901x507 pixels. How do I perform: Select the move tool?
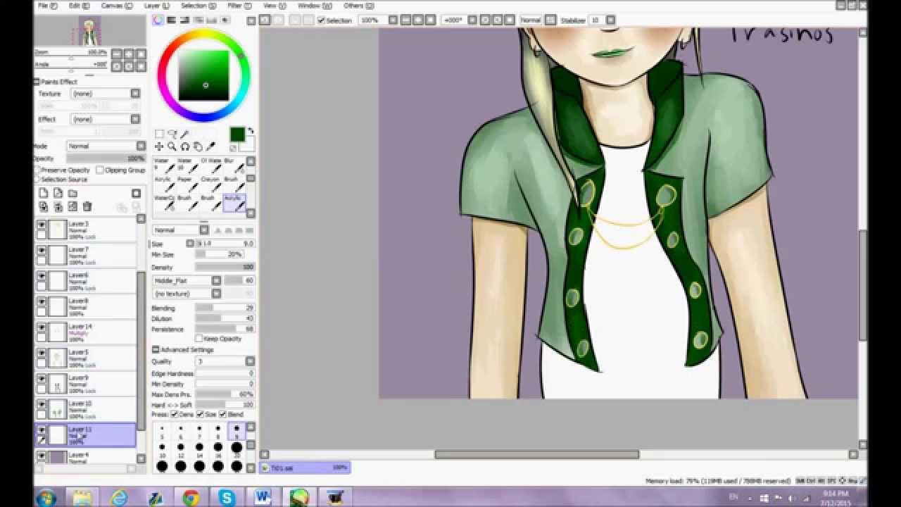[x=159, y=146]
